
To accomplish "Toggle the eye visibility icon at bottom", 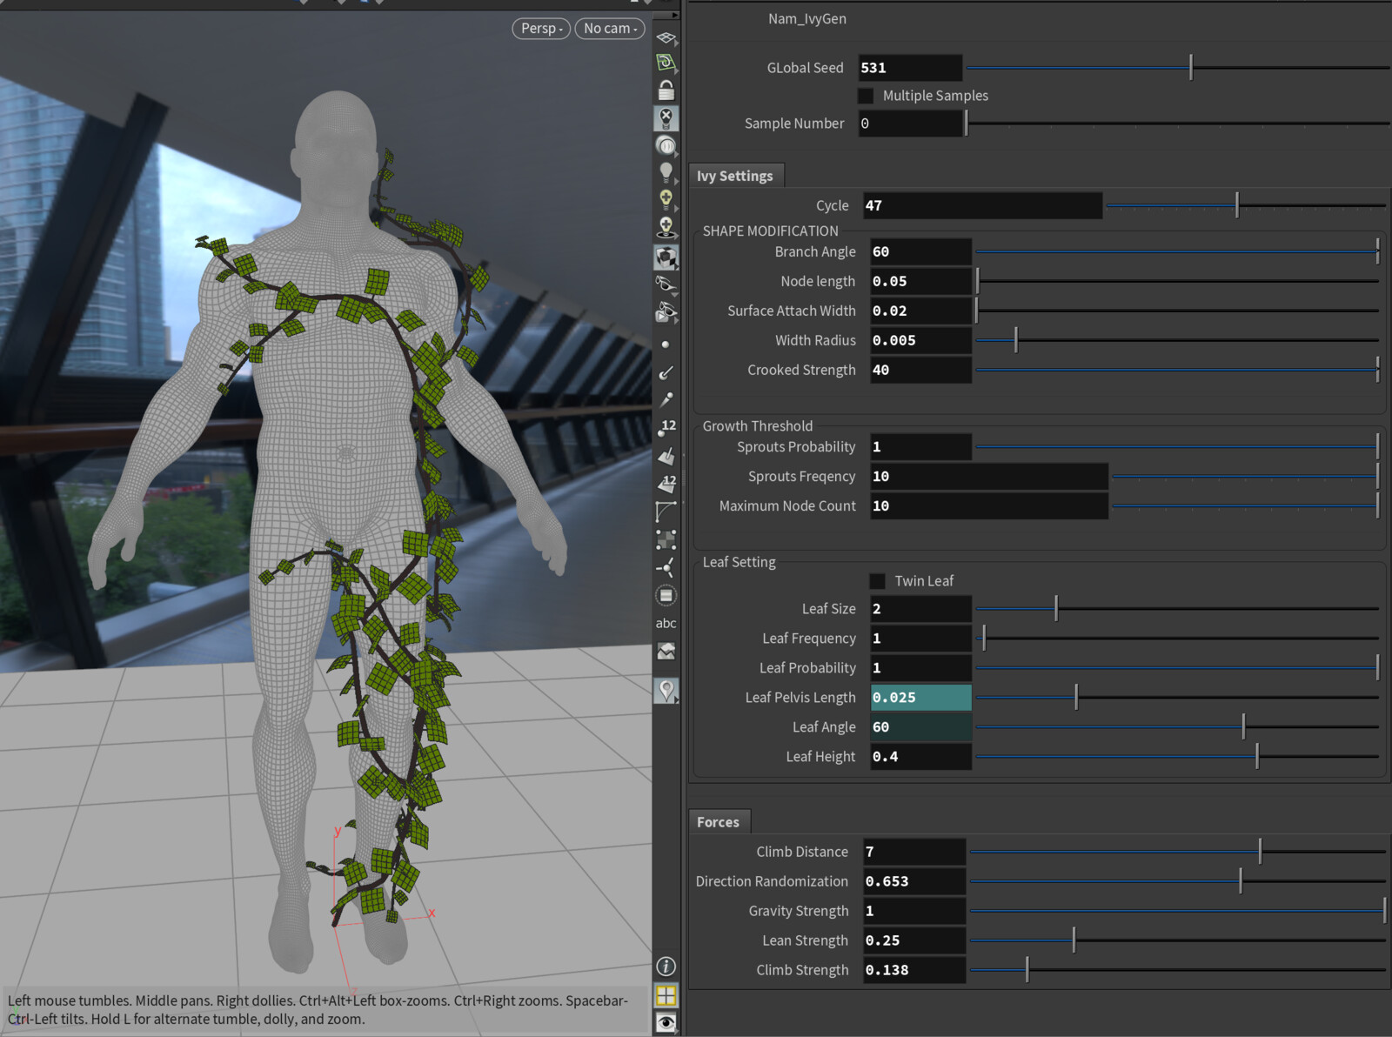I will click(x=666, y=1024).
